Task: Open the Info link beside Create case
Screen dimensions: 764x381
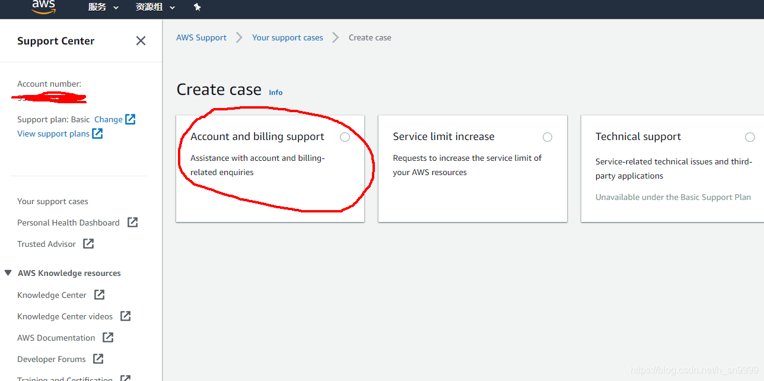Action: coord(276,93)
